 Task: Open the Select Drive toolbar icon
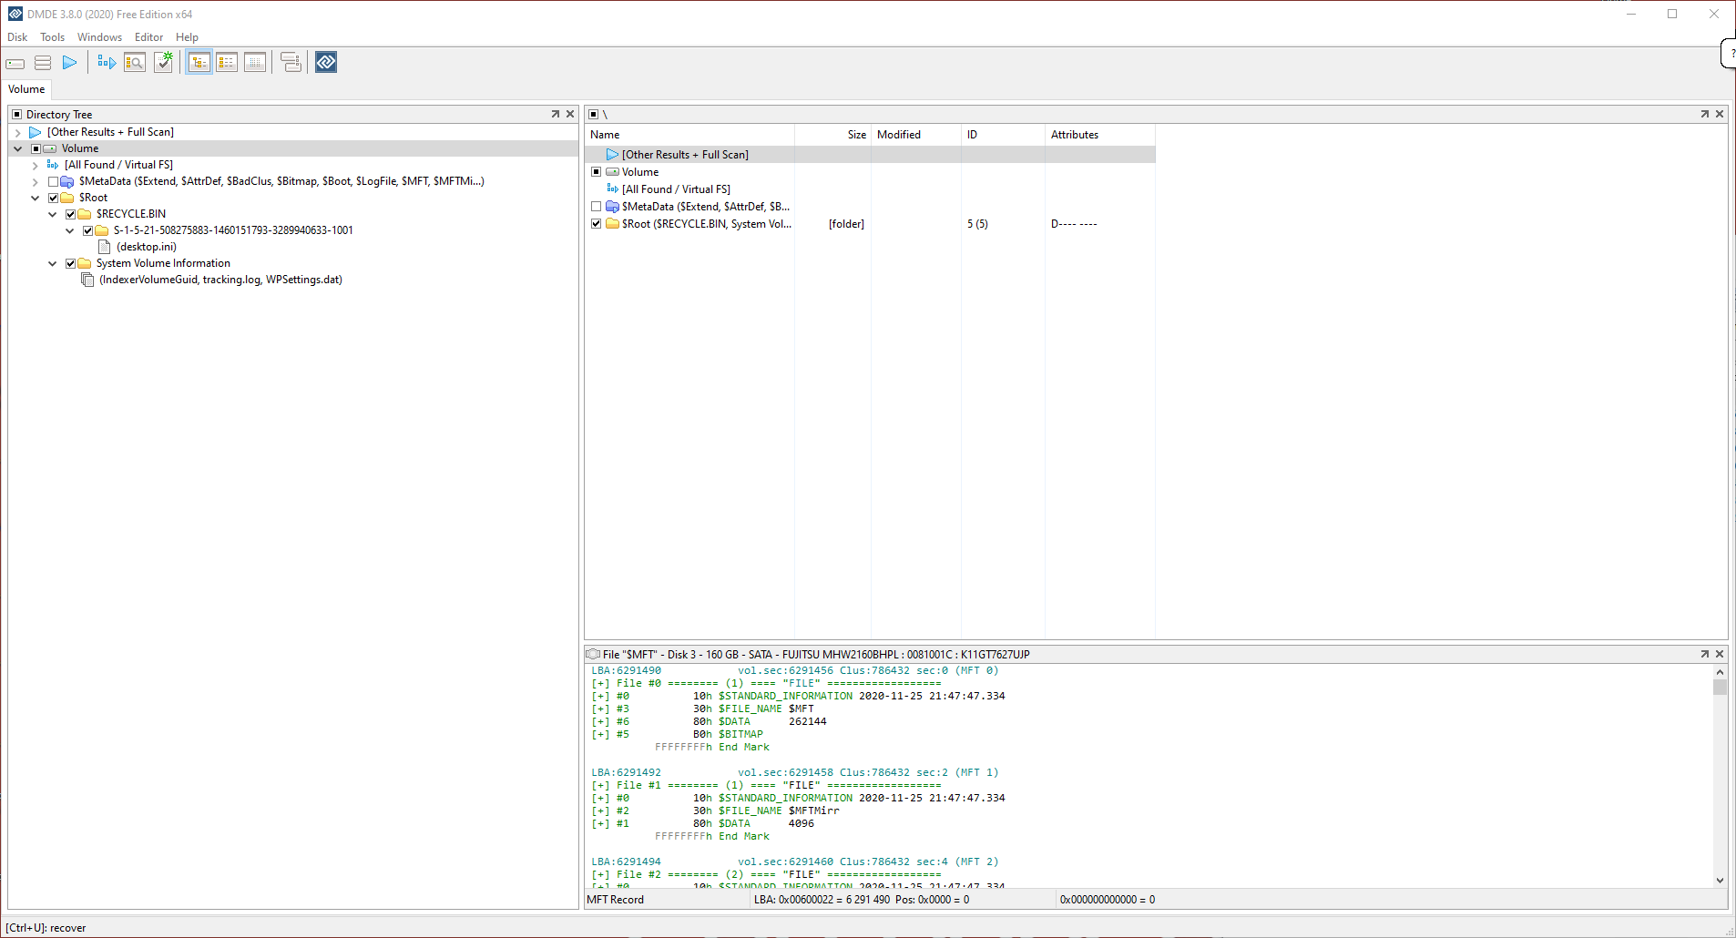tap(15, 63)
